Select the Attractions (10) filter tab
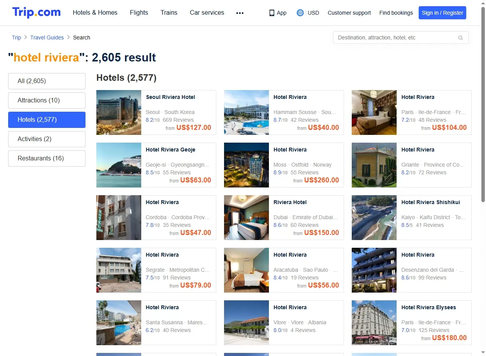Viewport: 486px width, 356px height. coord(47,100)
